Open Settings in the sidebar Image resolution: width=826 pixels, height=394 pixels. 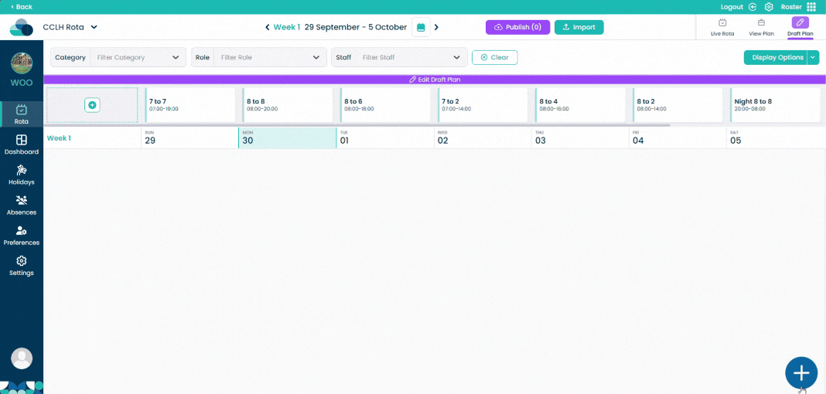[x=22, y=267]
